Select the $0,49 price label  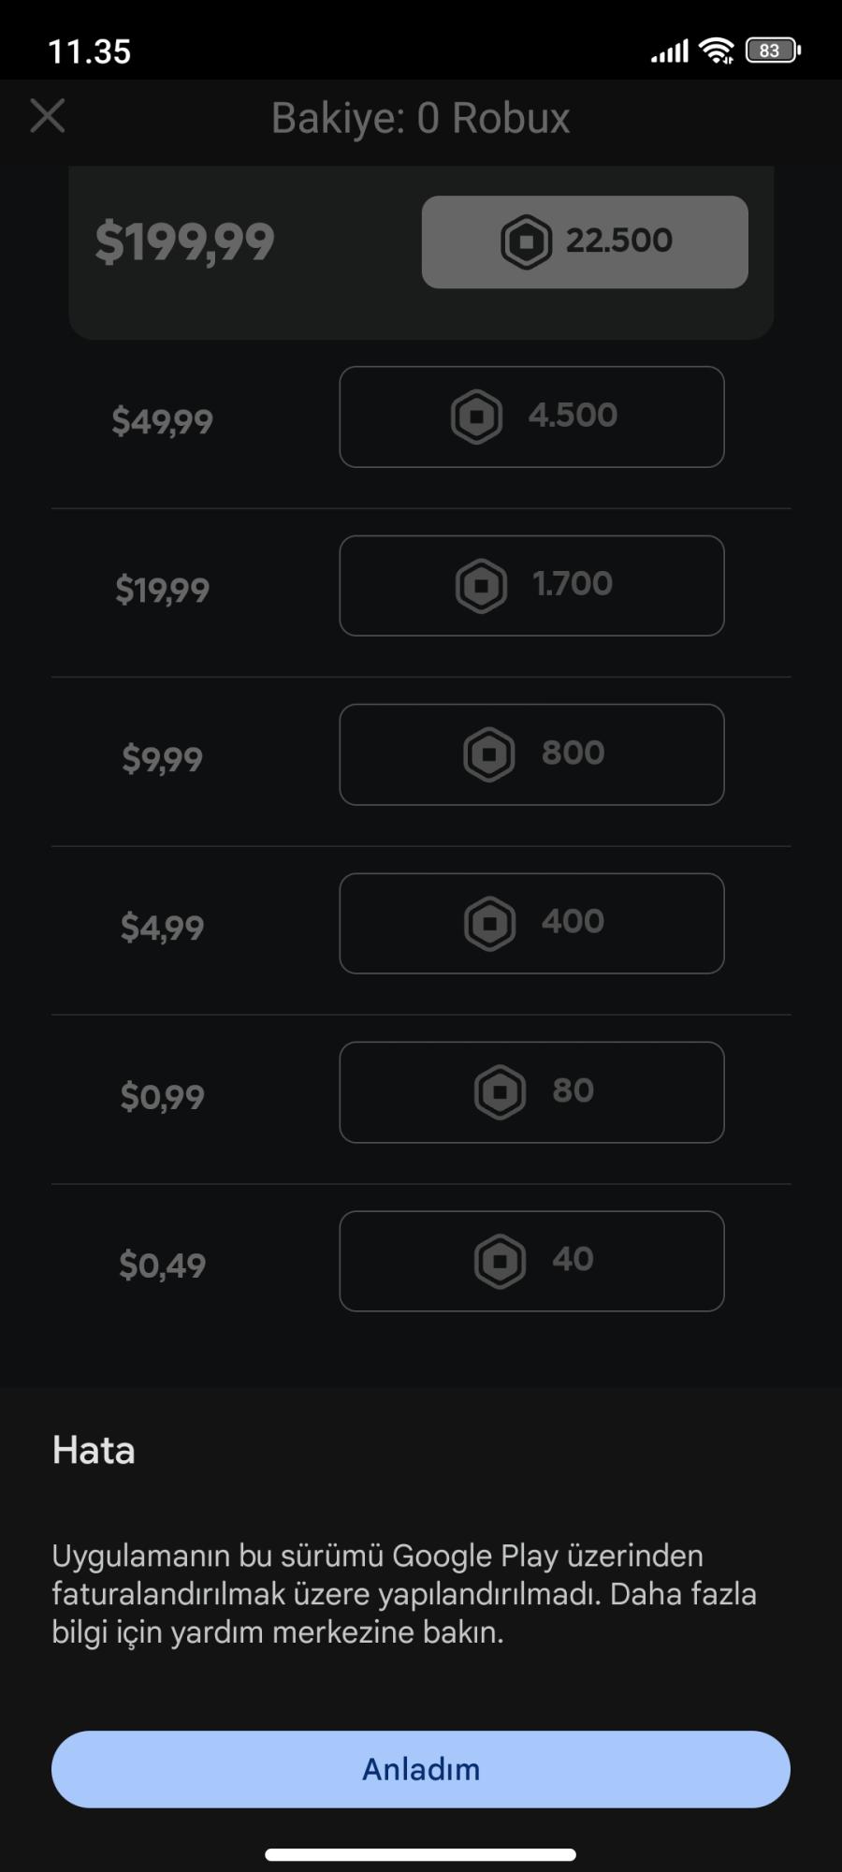163,1265
